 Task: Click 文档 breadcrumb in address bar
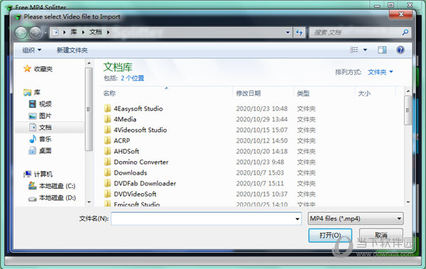point(96,32)
